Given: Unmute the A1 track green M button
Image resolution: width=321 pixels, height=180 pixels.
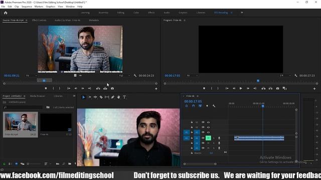Looking at the screenshot, I should tap(208, 138).
